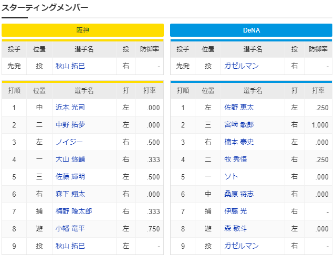
Task: Click .500 average in ノイジー row
Action: tap(153, 142)
